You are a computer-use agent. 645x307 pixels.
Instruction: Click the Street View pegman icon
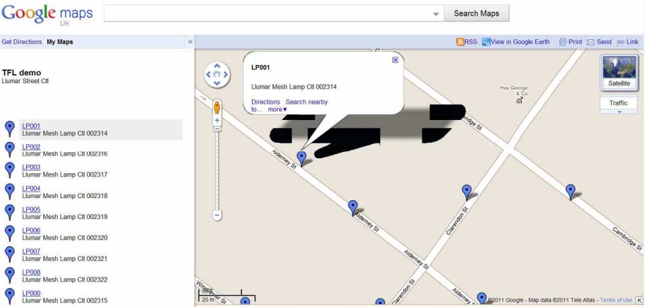point(217,108)
